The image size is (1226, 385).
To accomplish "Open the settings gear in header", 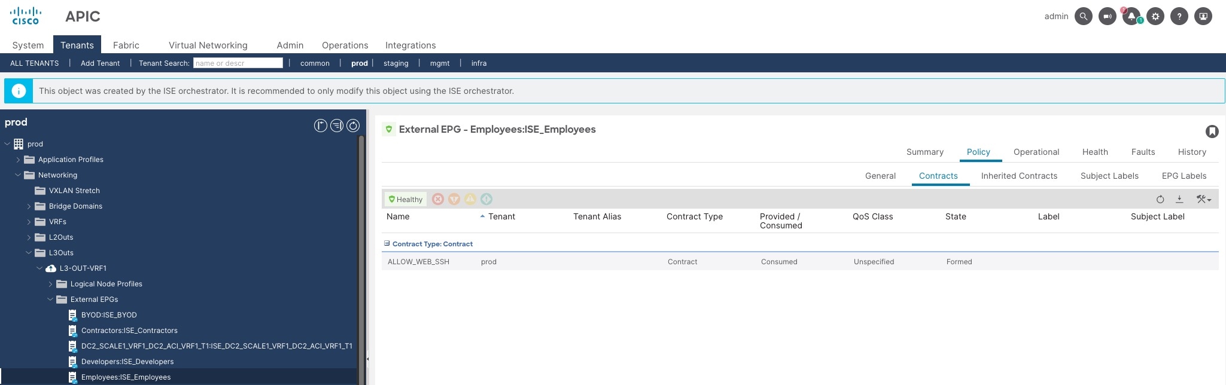I will [1155, 16].
